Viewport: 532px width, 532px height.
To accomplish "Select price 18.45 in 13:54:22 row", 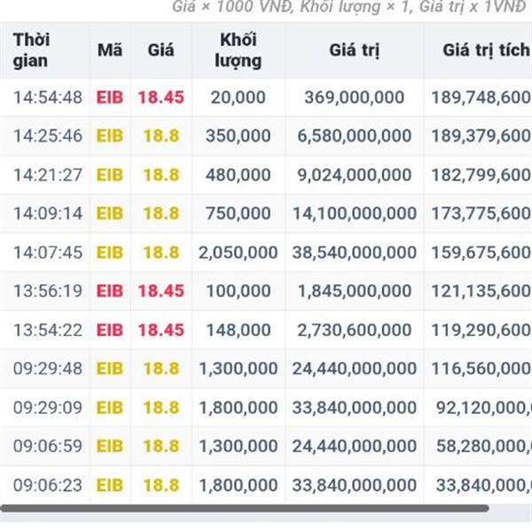I will [x=160, y=330].
